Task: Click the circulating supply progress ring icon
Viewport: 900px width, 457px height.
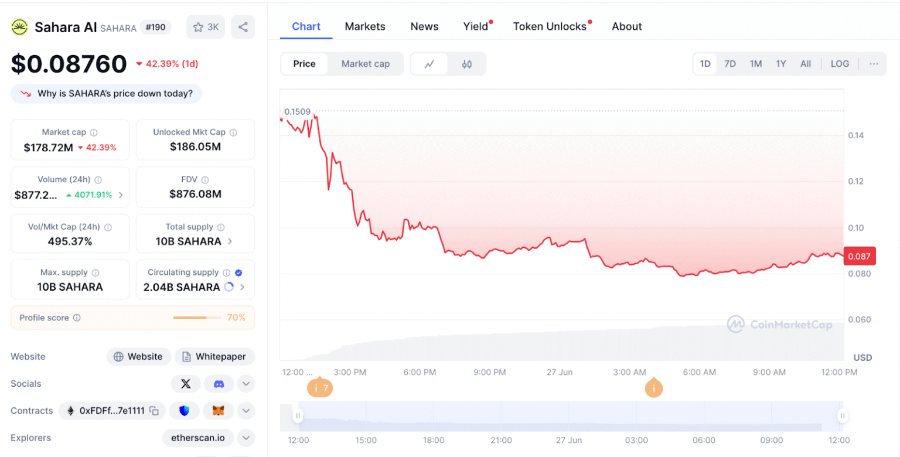Action: (229, 287)
